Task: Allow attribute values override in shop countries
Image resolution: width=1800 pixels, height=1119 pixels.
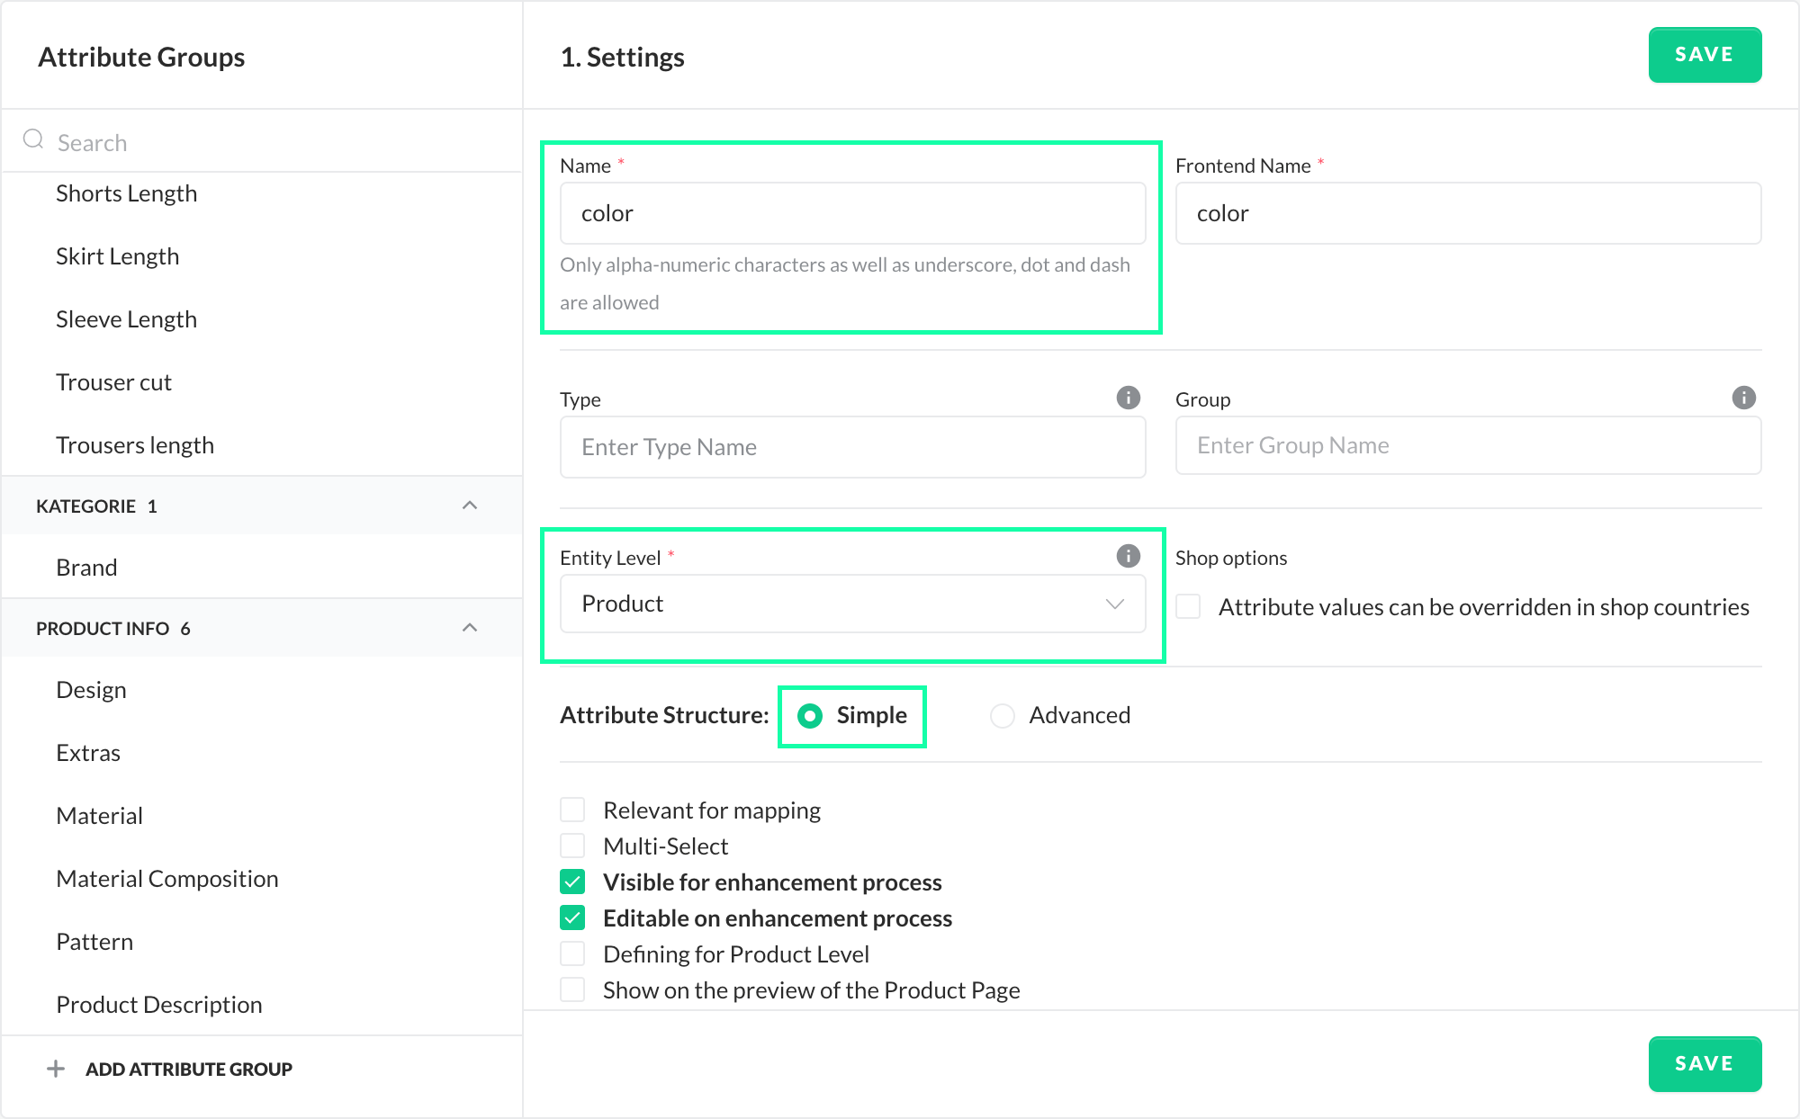Action: point(1188,606)
